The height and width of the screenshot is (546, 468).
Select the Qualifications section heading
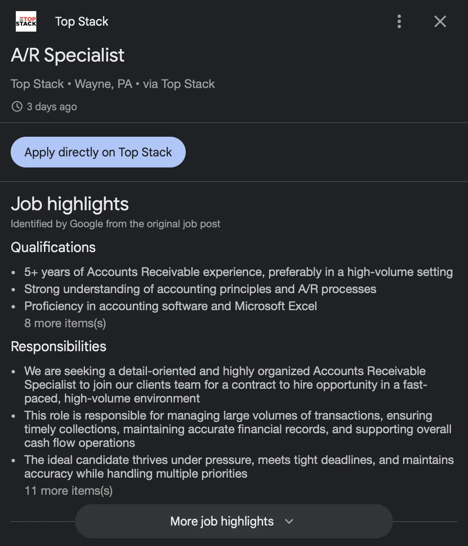[53, 247]
